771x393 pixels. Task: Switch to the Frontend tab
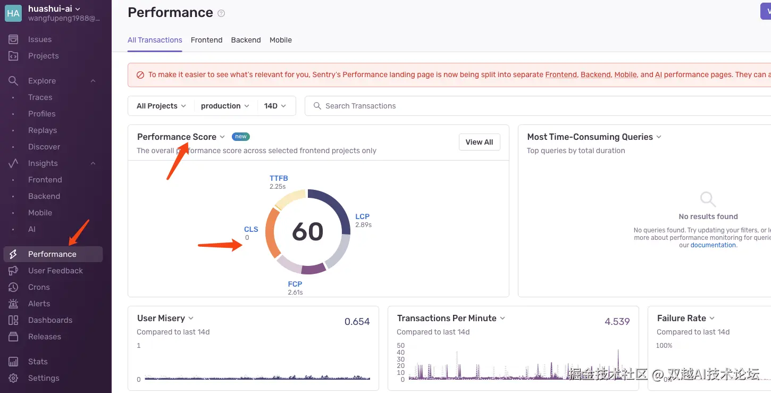click(206, 40)
